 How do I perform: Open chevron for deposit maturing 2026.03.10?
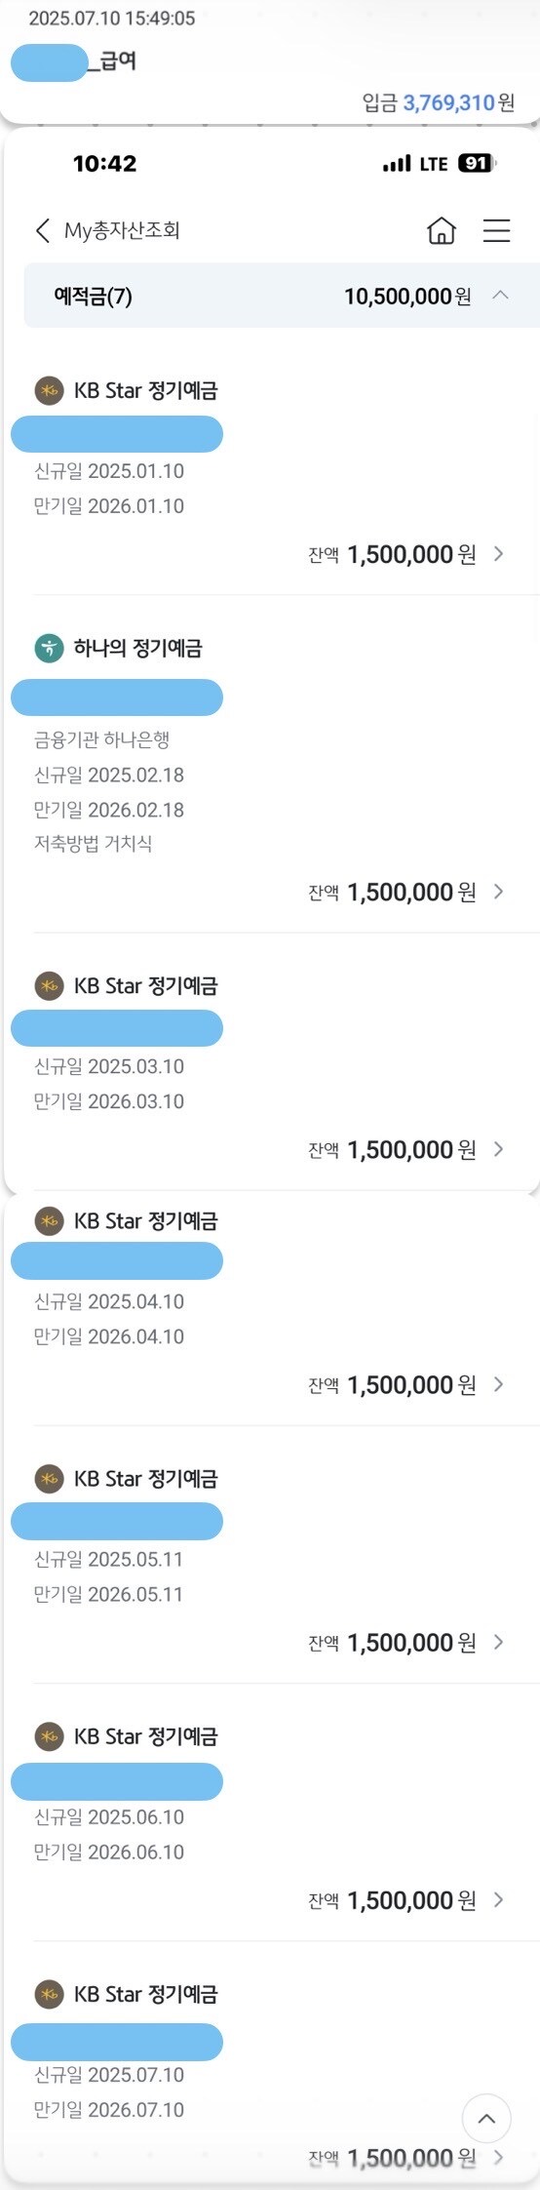[498, 1149]
